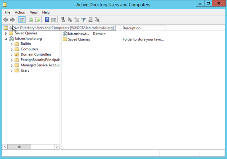
Task: Collapse the lab.mshowto.org domain node
Action: tap(6, 39)
